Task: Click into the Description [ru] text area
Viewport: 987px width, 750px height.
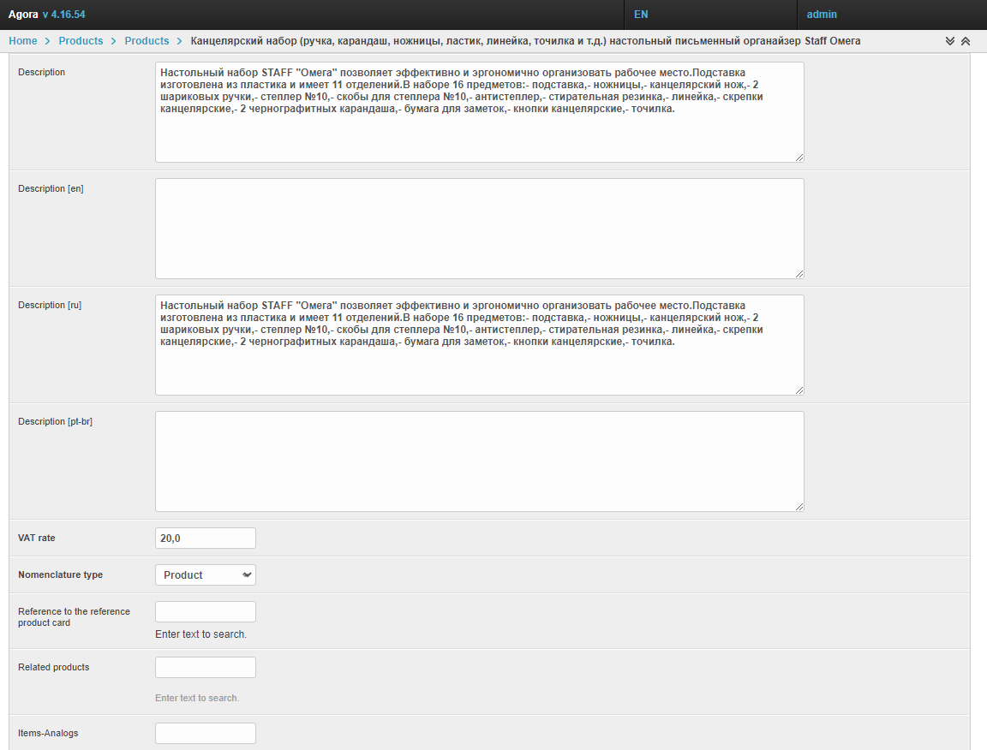Action: click(x=479, y=364)
